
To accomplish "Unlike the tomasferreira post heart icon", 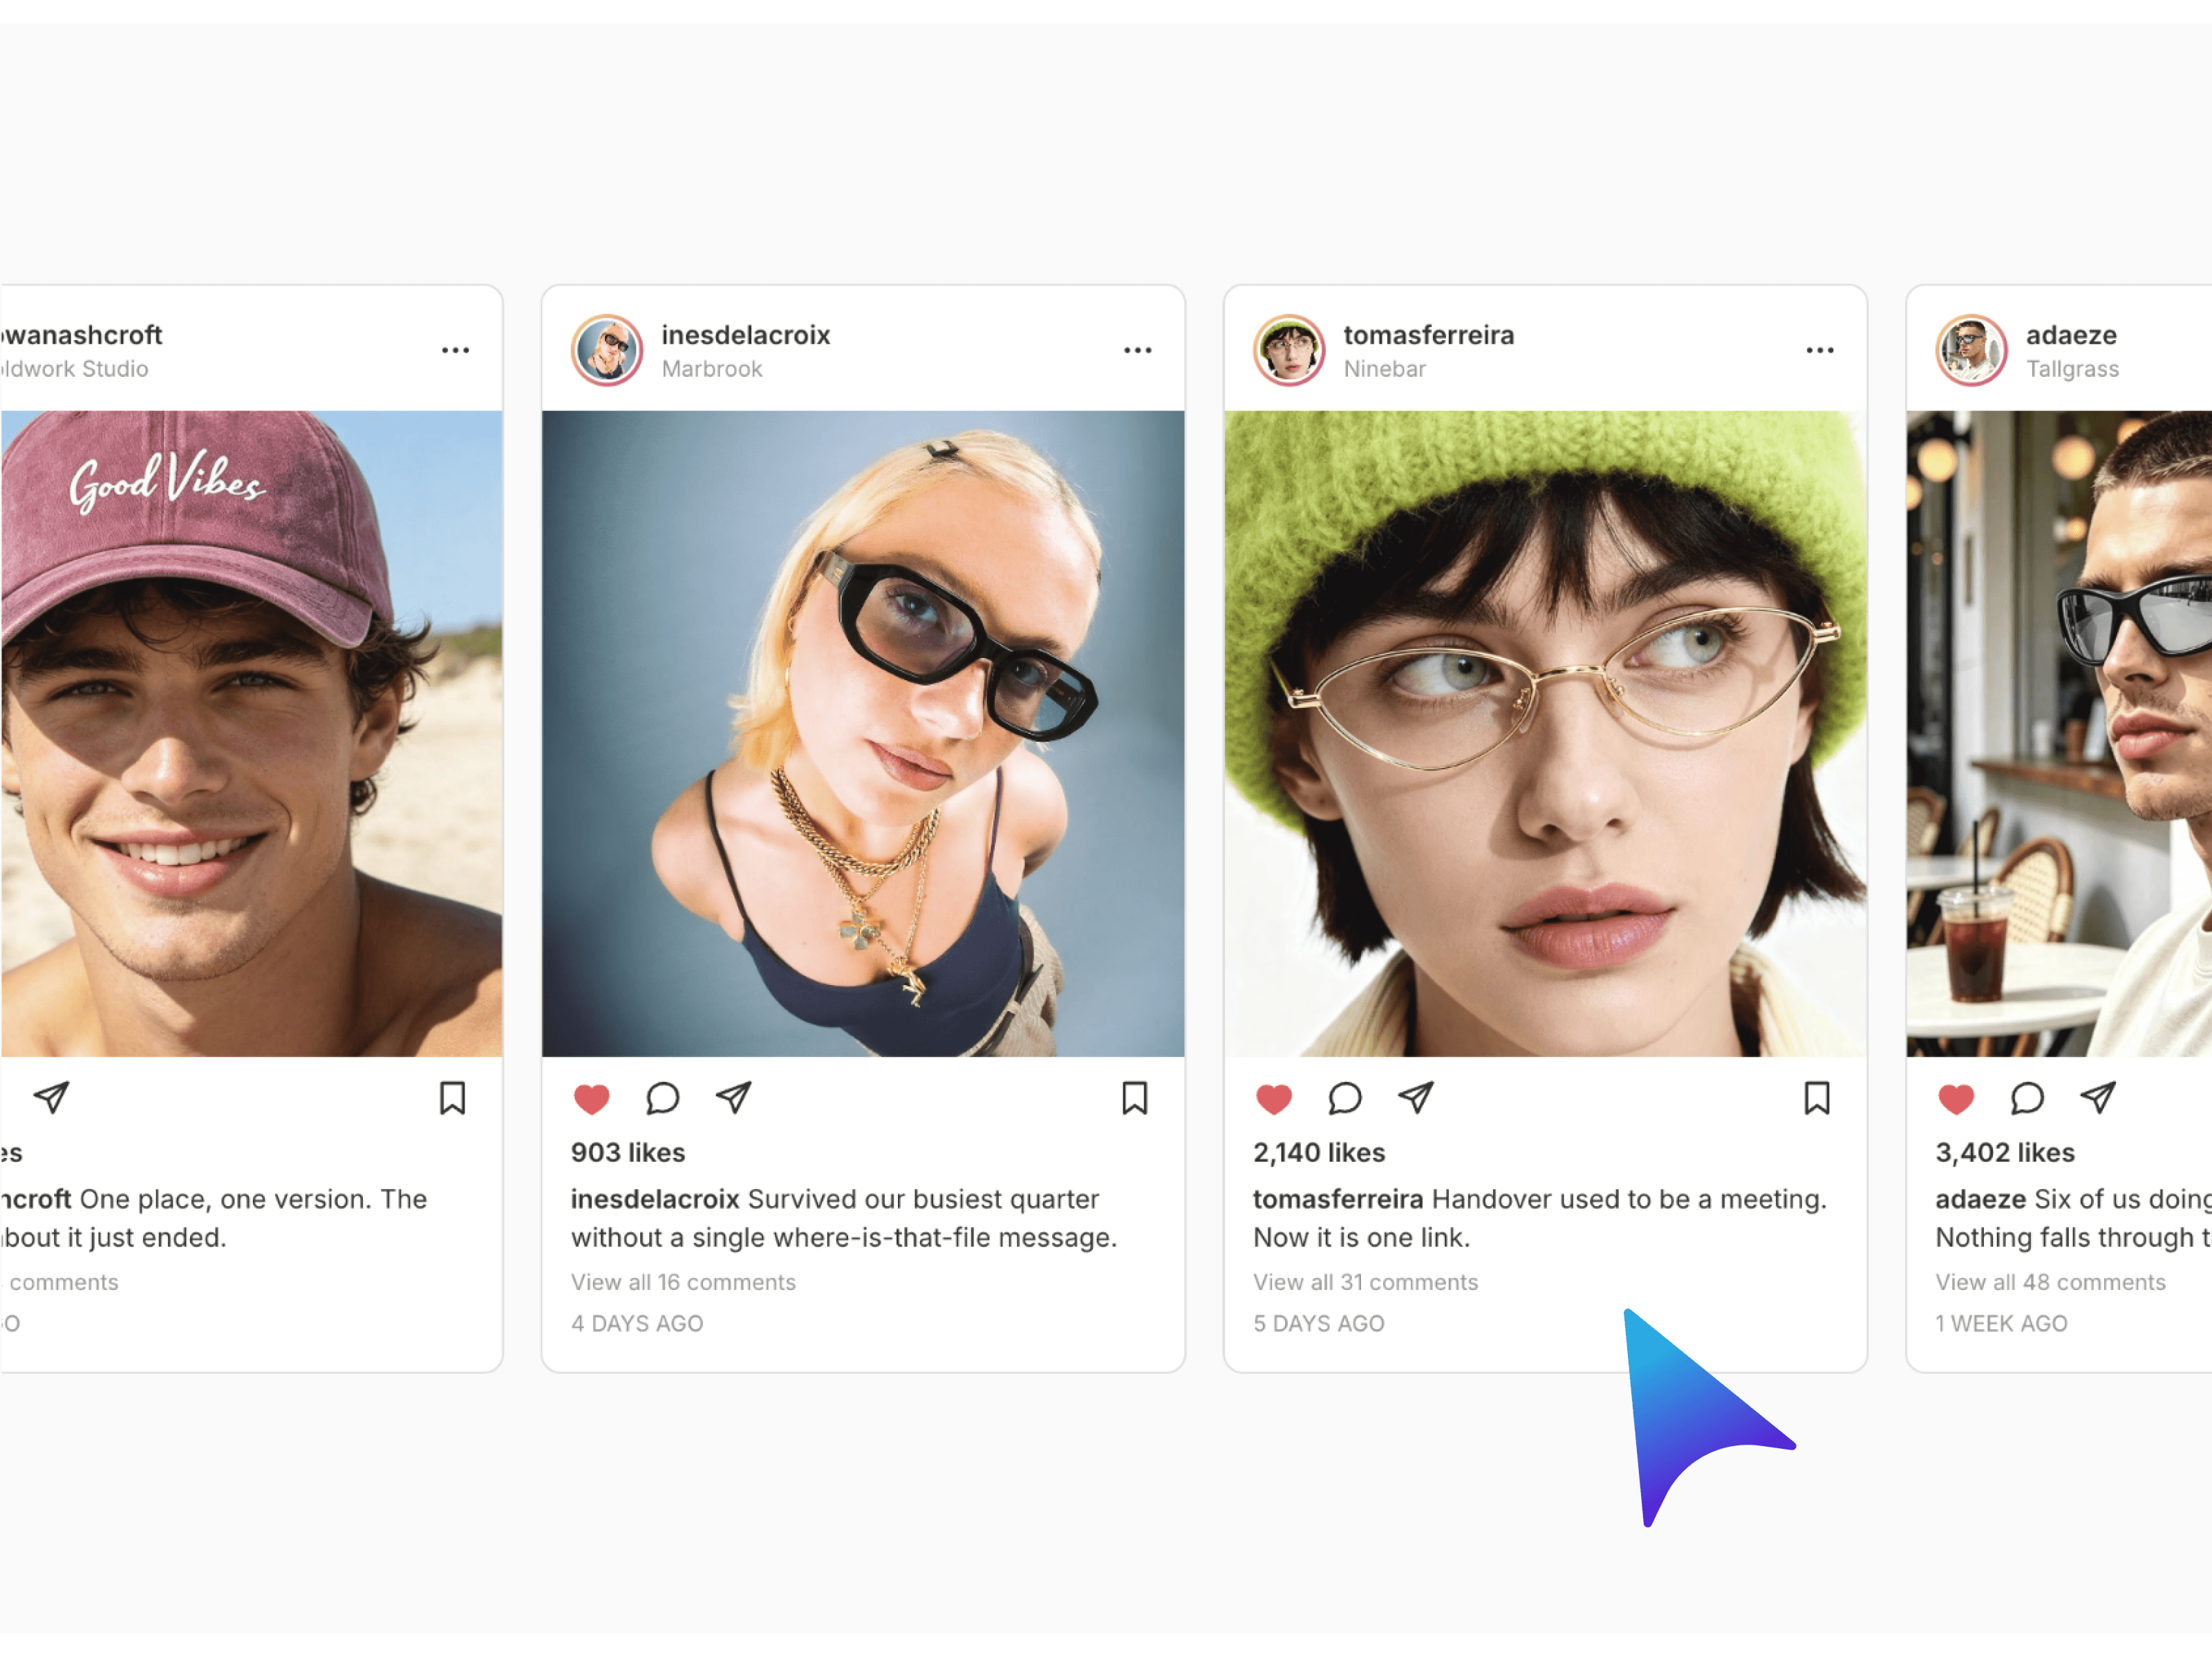I will [1273, 1099].
